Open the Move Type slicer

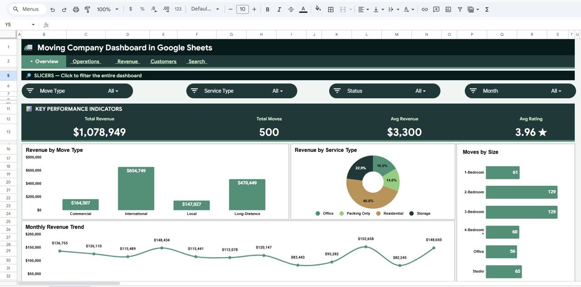point(77,91)
